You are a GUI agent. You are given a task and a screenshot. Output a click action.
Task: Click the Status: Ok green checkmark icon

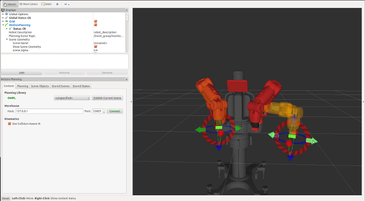(x=10, y=29)
